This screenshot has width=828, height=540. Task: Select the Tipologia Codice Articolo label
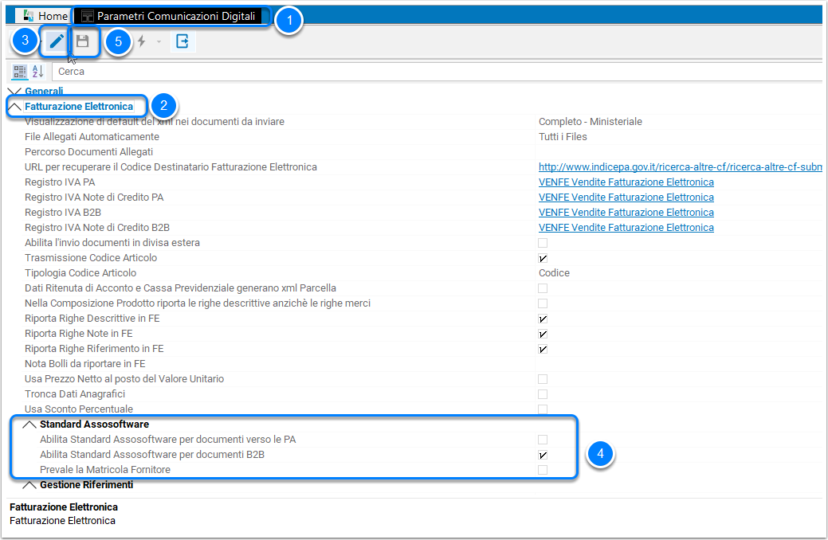[80, 273]
